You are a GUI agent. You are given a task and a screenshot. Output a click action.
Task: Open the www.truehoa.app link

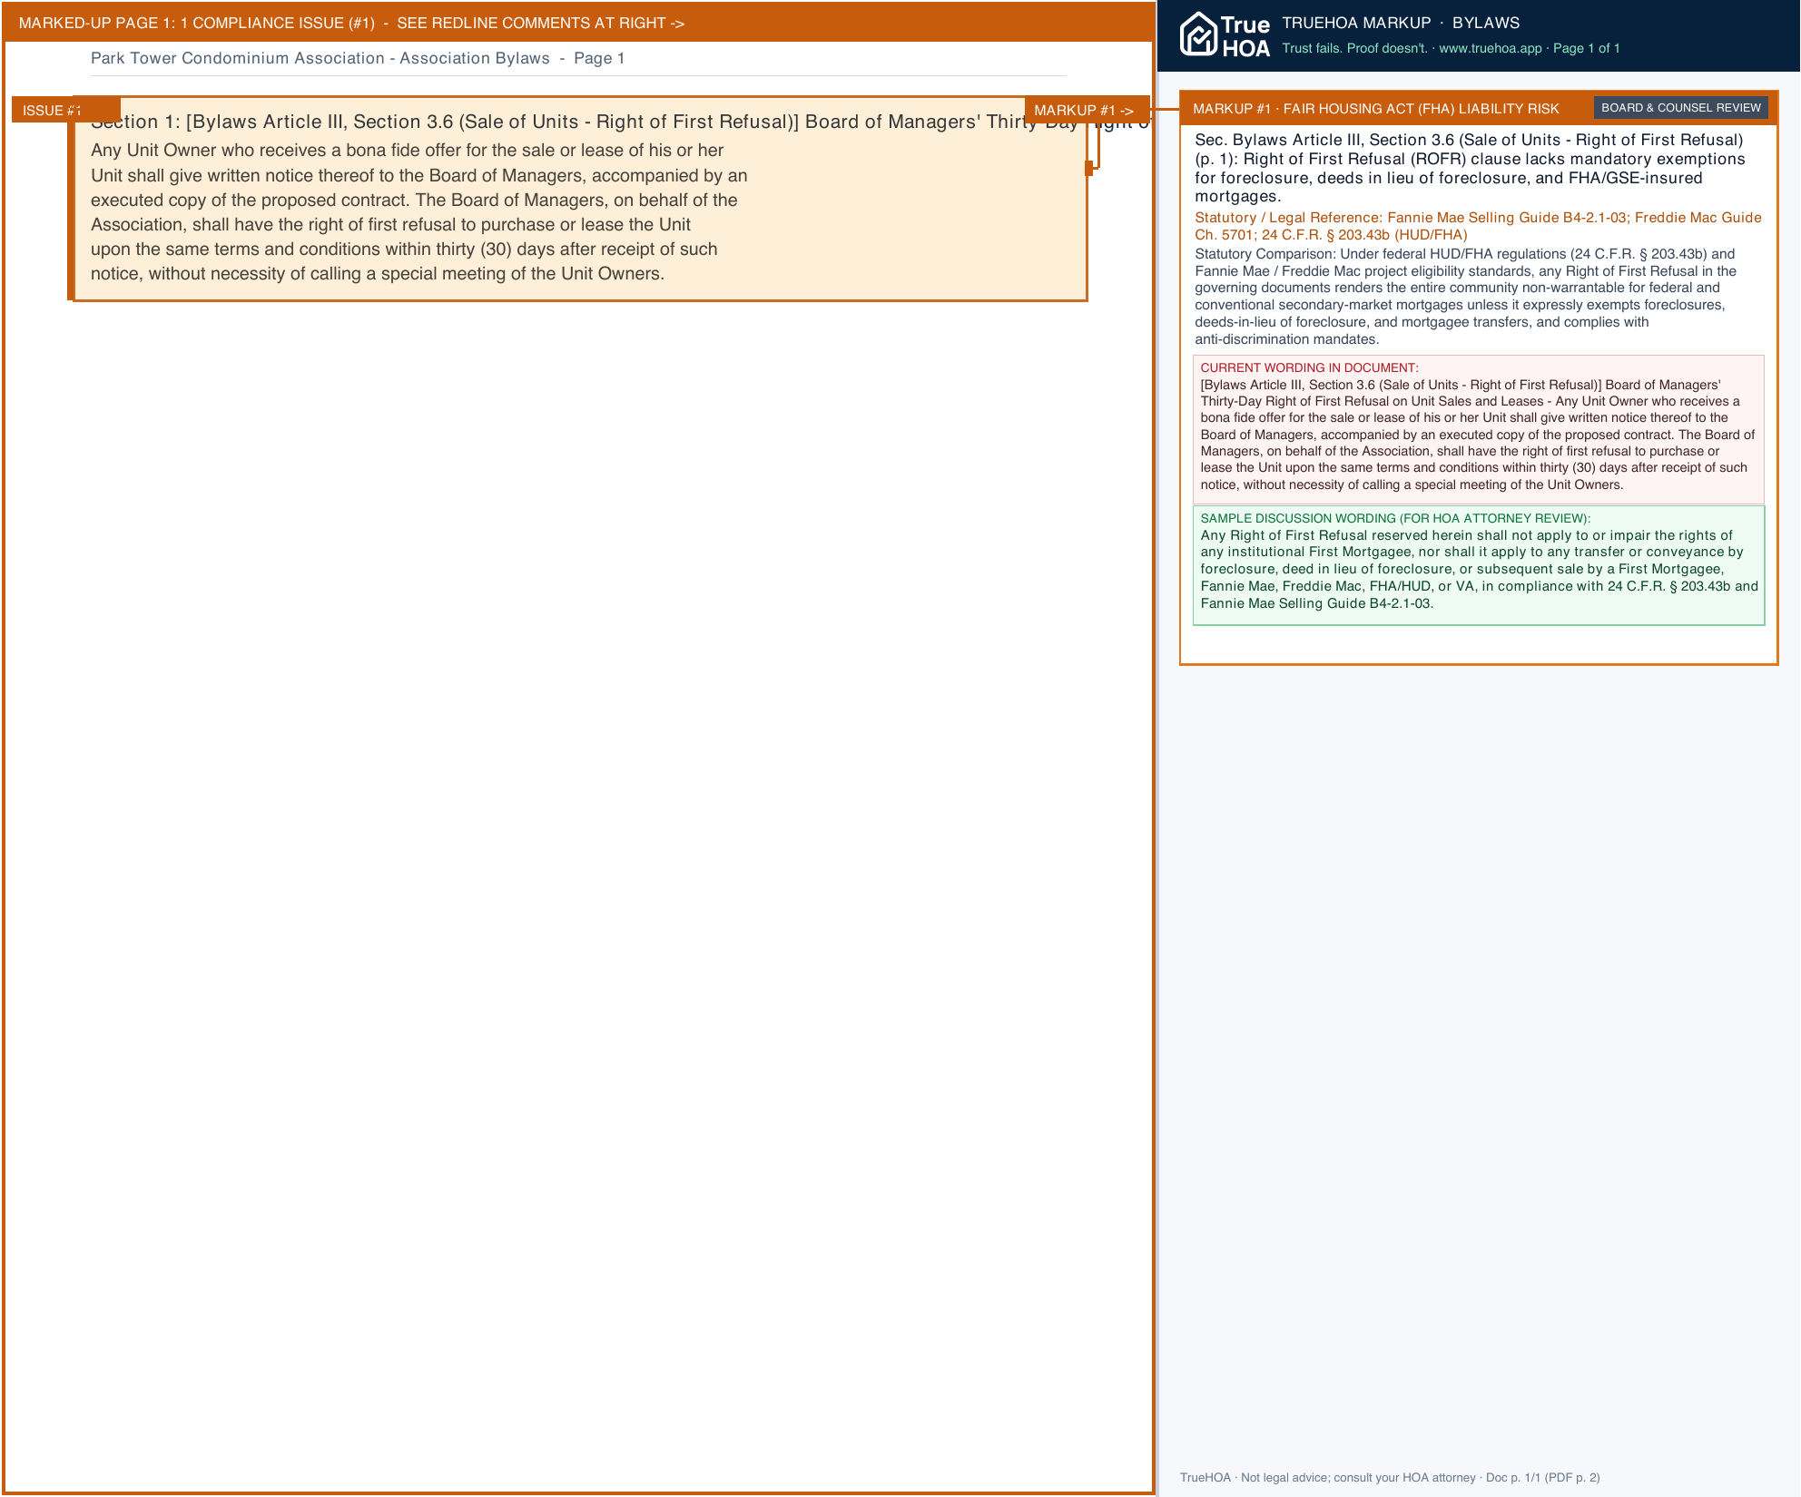pyautogui.click(x=1490, y=48)
